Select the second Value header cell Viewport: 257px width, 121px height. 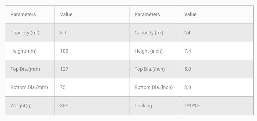click(190, 14)
